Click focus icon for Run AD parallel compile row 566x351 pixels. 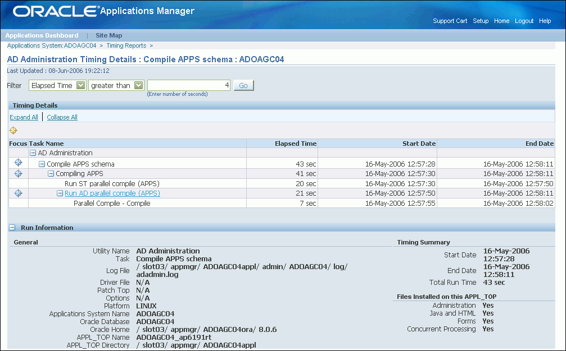coord(18,193)
